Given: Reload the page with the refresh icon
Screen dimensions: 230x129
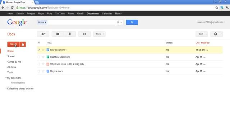Looking at the screenshot, I should tap(12, 8).
